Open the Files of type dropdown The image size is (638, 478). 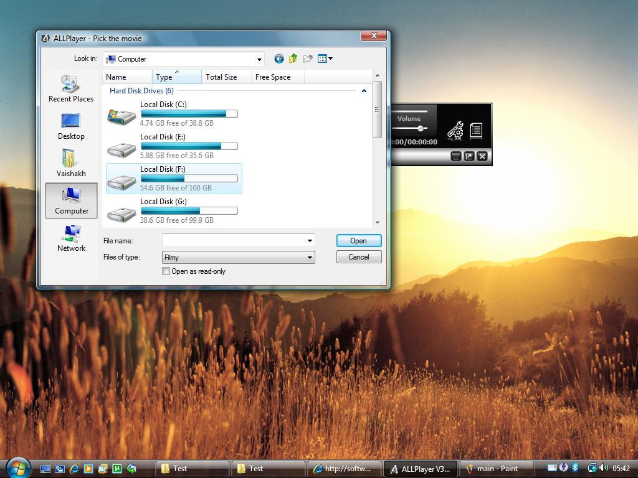click(310, 257)
